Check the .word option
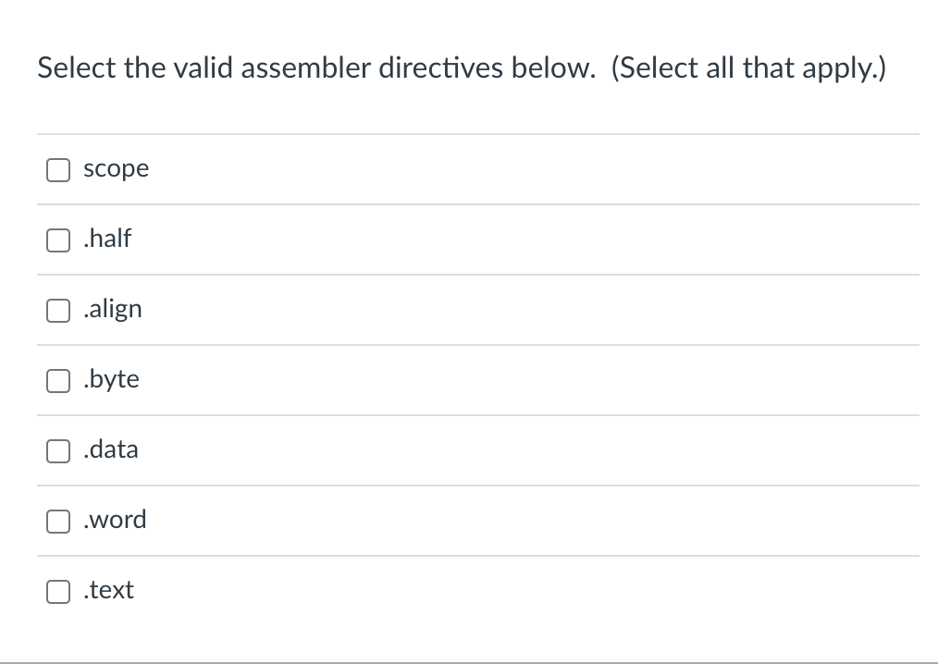Viewport: 938px width, 664px height. pos(57,521)
